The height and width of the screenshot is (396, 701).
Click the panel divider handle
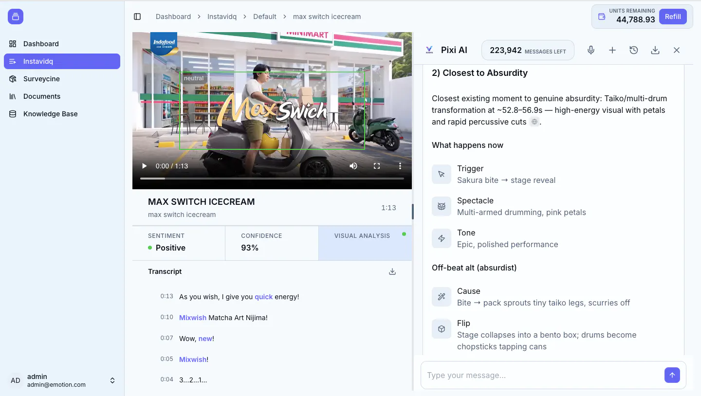click(413, 212)
